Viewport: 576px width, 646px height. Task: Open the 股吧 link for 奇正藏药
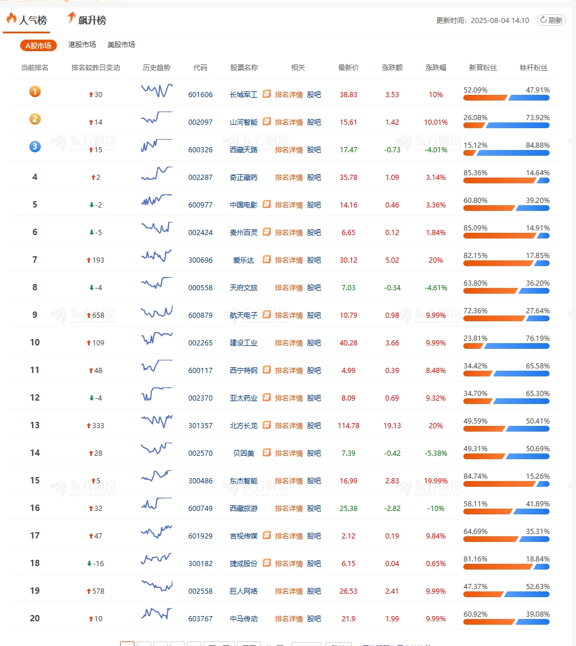pyautogui.click(x=314, y=178)
